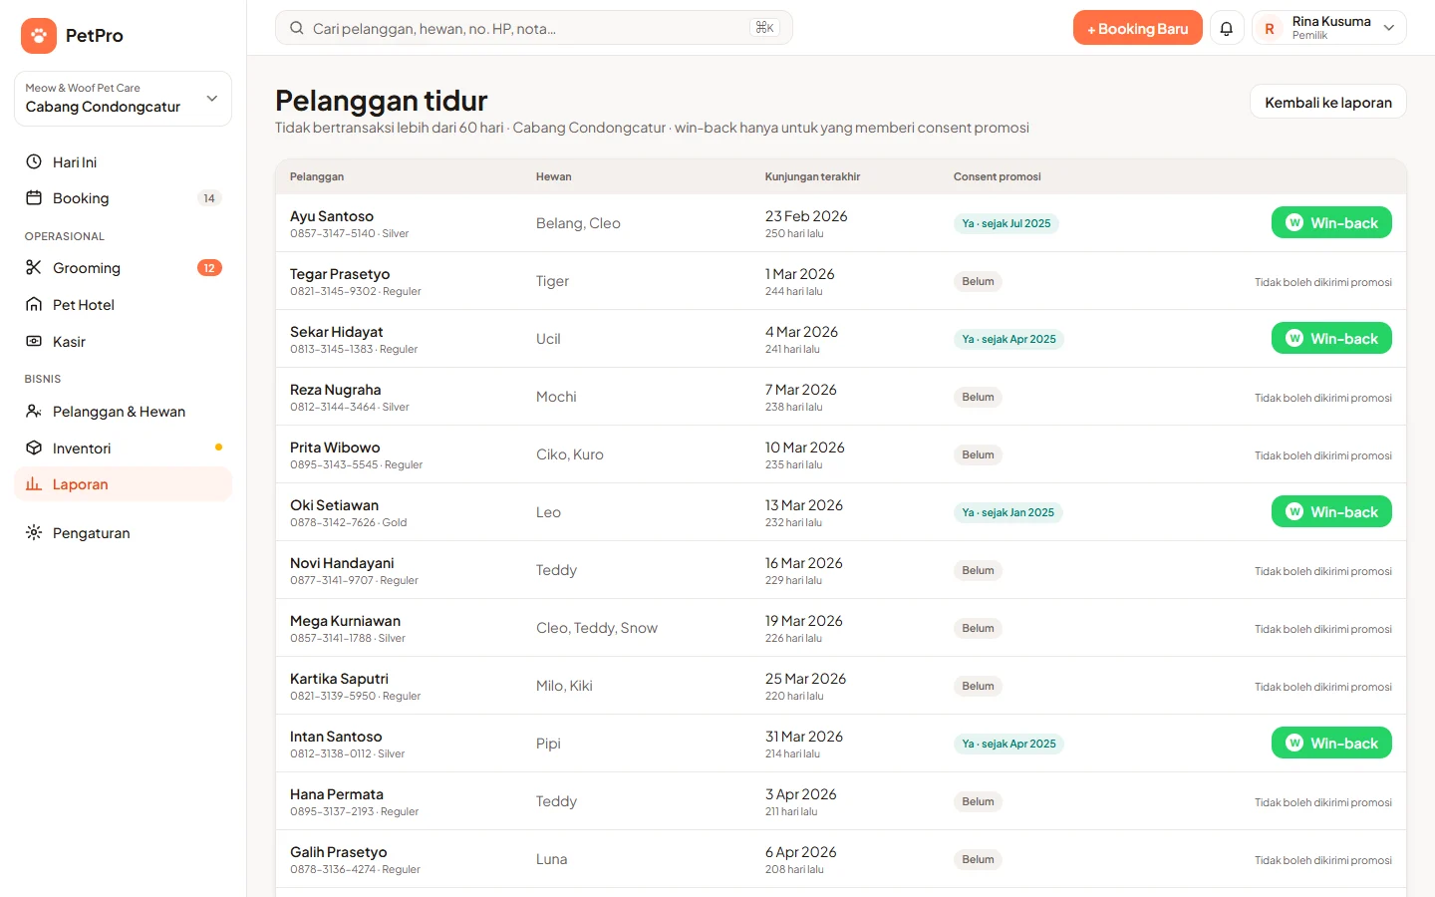Image resolution: width=1435 pixels, height=897 pixels.
Task: Go to Pet Hotel section
Action: tap(123, 304)
